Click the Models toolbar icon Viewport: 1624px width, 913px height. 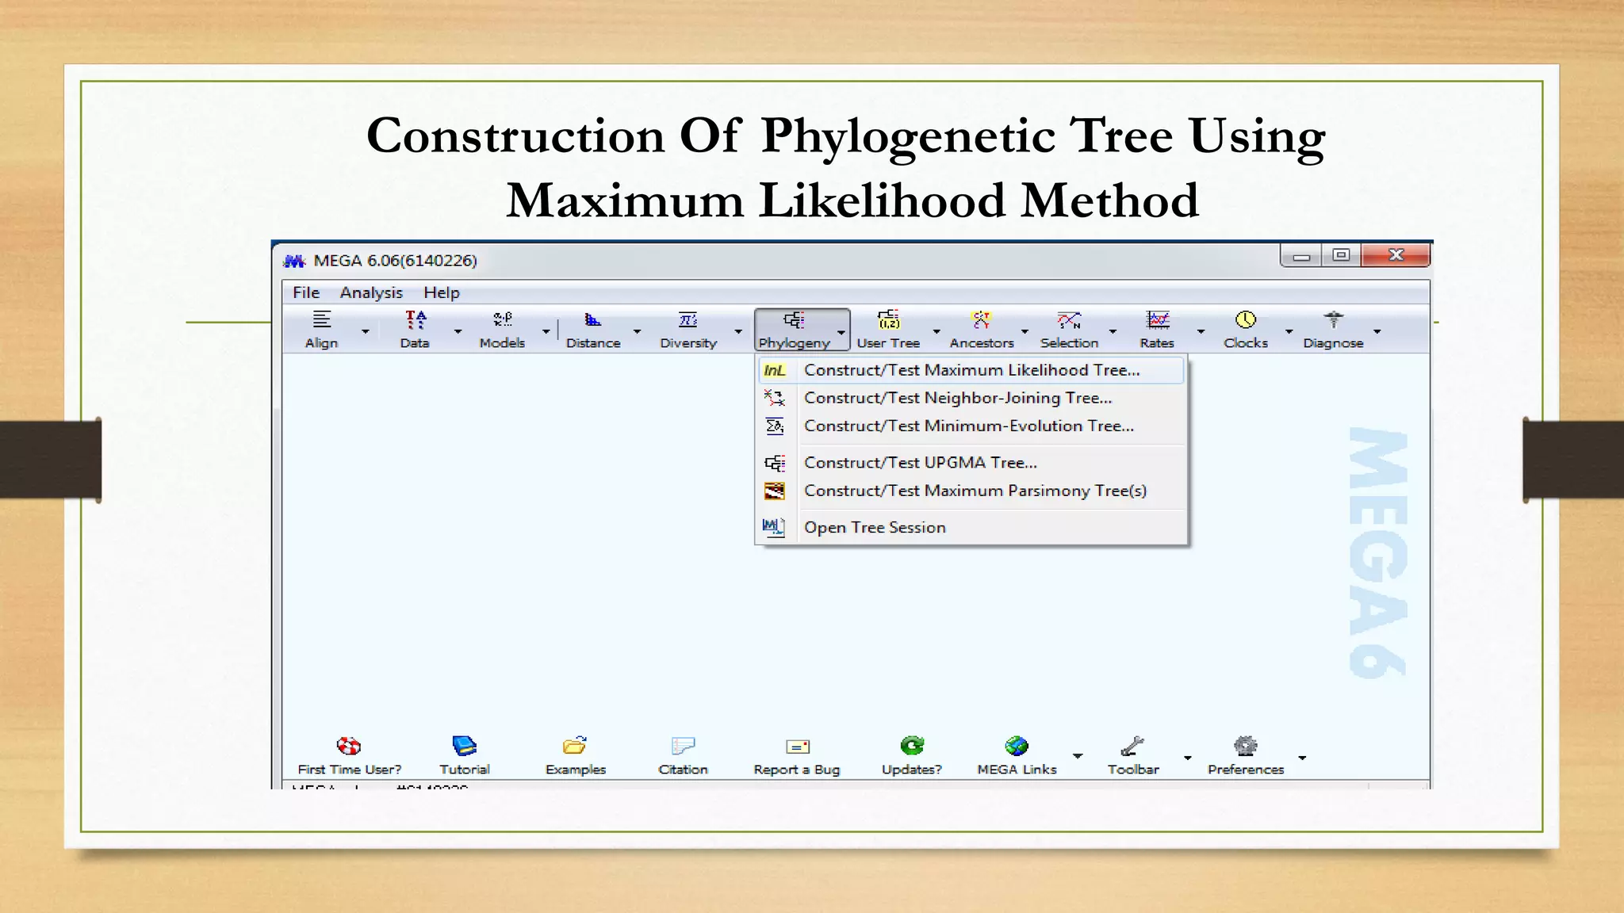tap(502, 320)
